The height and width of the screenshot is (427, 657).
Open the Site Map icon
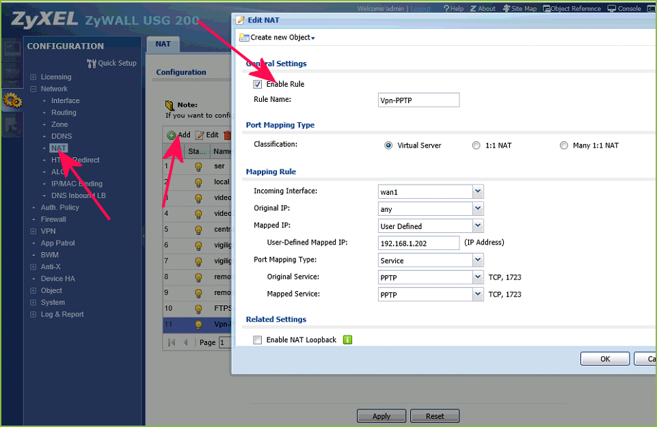click(x=506, y=8)
